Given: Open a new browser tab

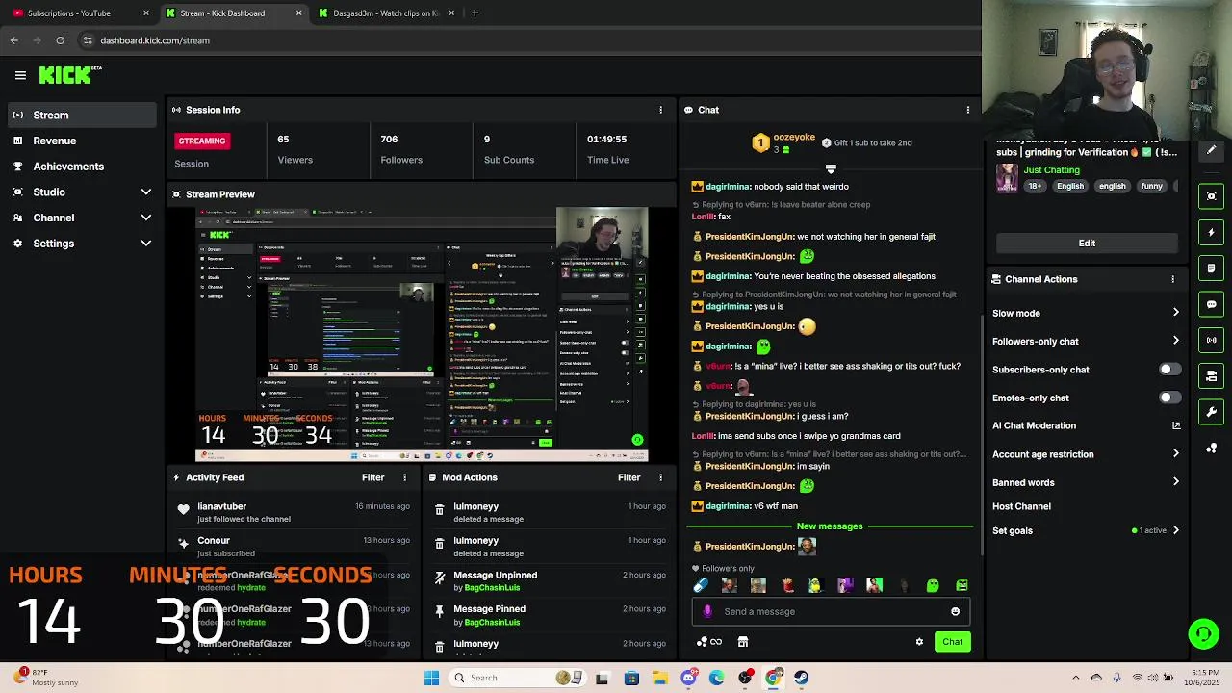Looking at the screenshot, I should (x=475, y=13).
